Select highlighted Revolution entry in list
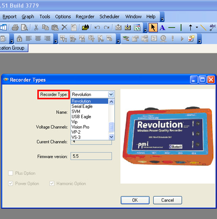Viewport: 217px width, 219px height. 89,101
